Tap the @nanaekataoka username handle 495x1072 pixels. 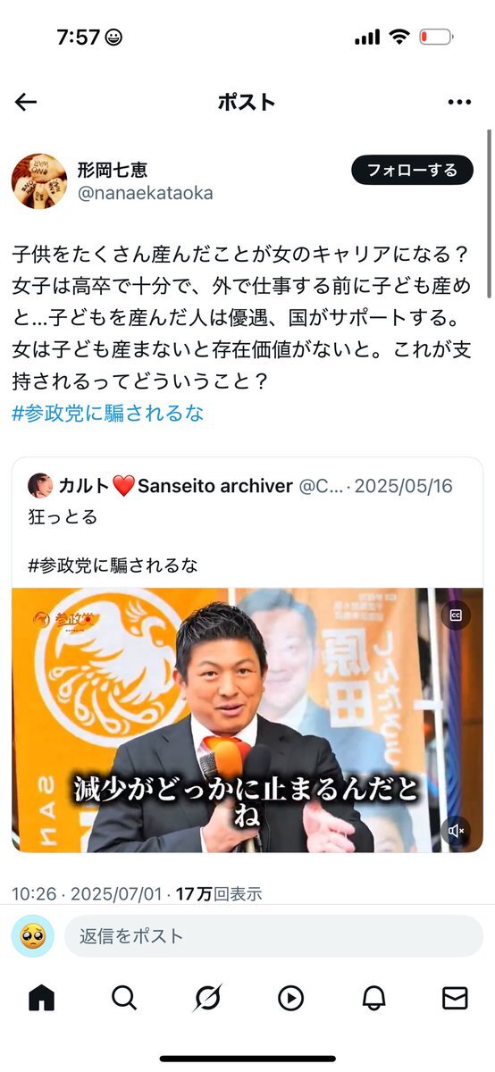146,193
